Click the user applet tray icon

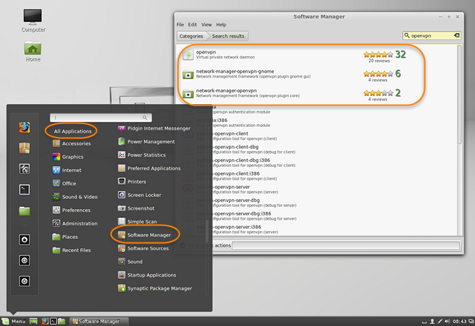click(x=432, y=321)
